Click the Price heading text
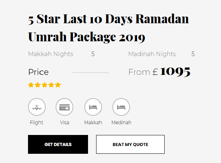 pos(38,72)
